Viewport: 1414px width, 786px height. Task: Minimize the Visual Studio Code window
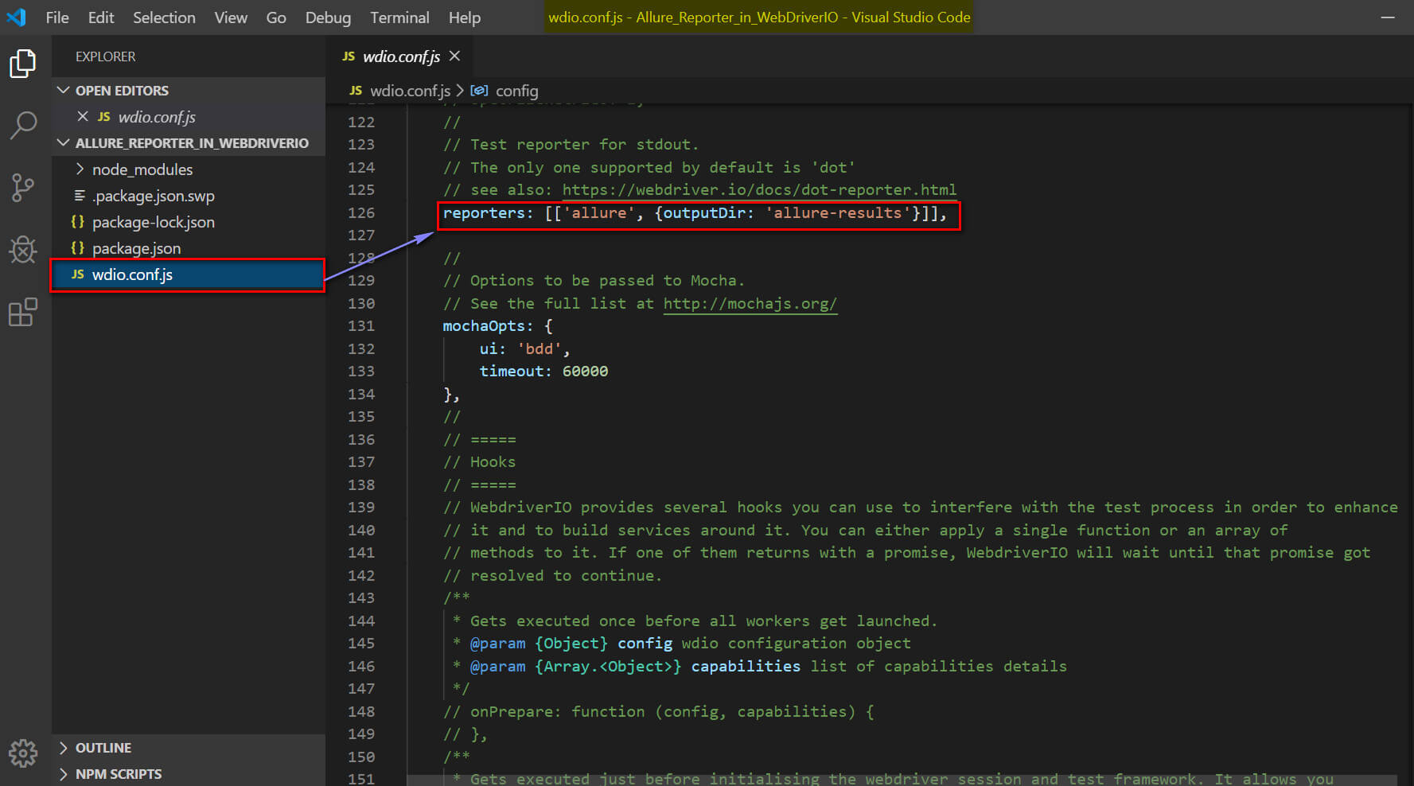click(1388, 17)
